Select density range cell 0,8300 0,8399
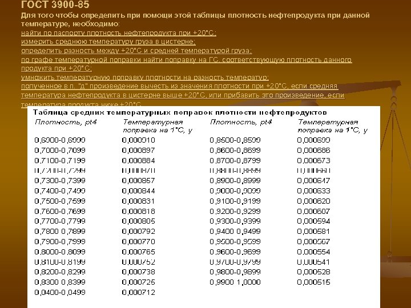 pos(60,282)
